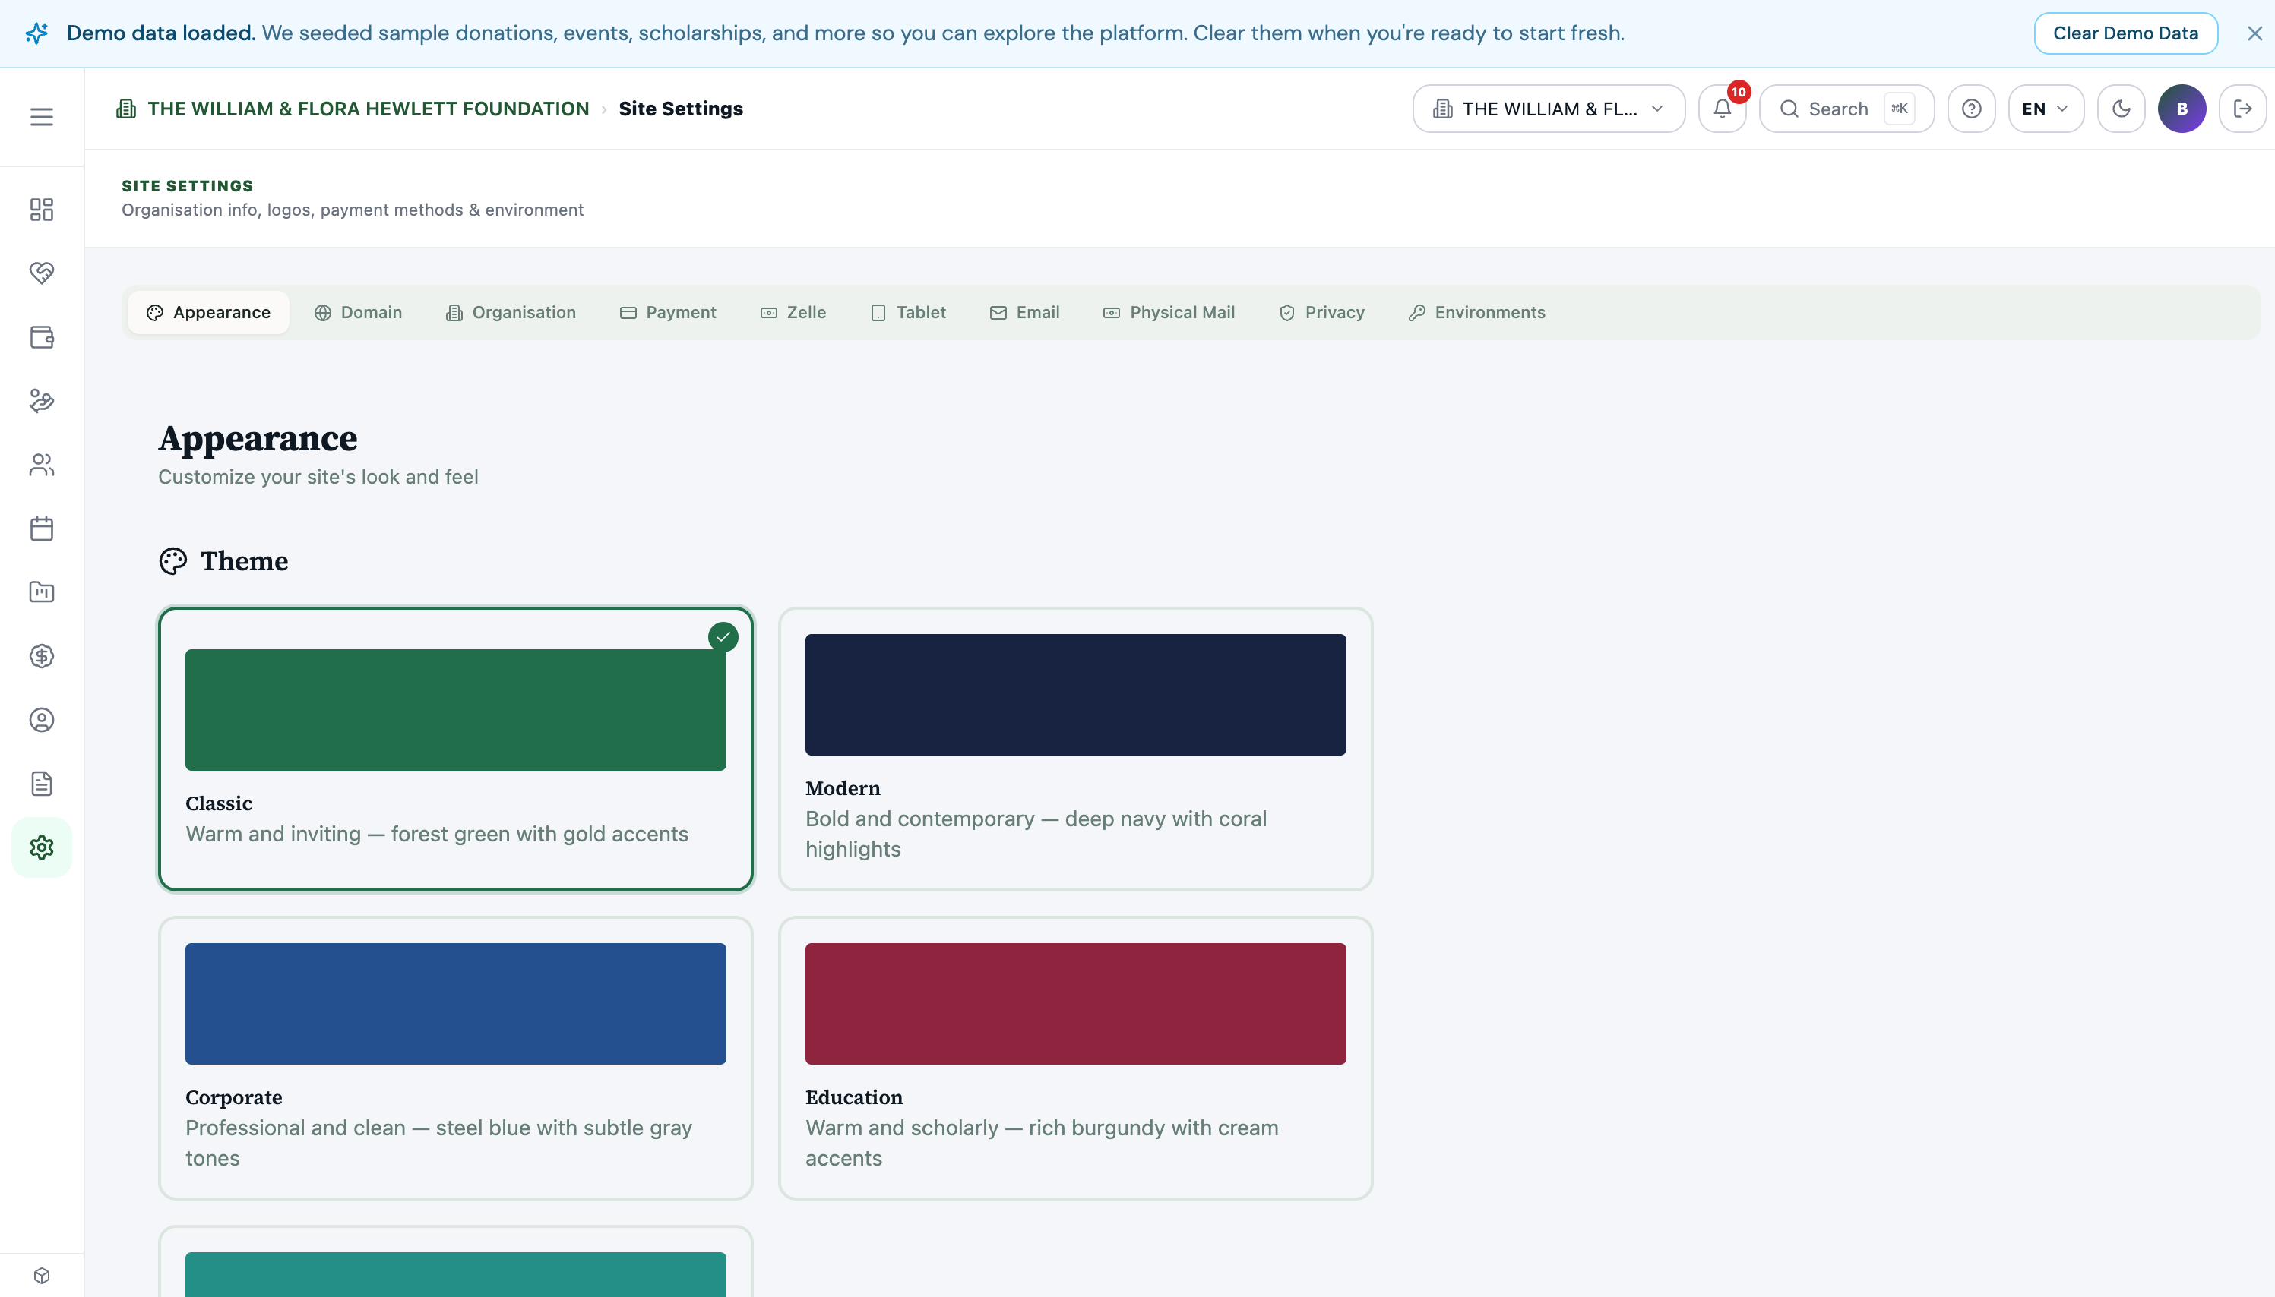Screen dimensions: 2275x1297
Task: Open the Organisation tab
Action: coord(511,313)
